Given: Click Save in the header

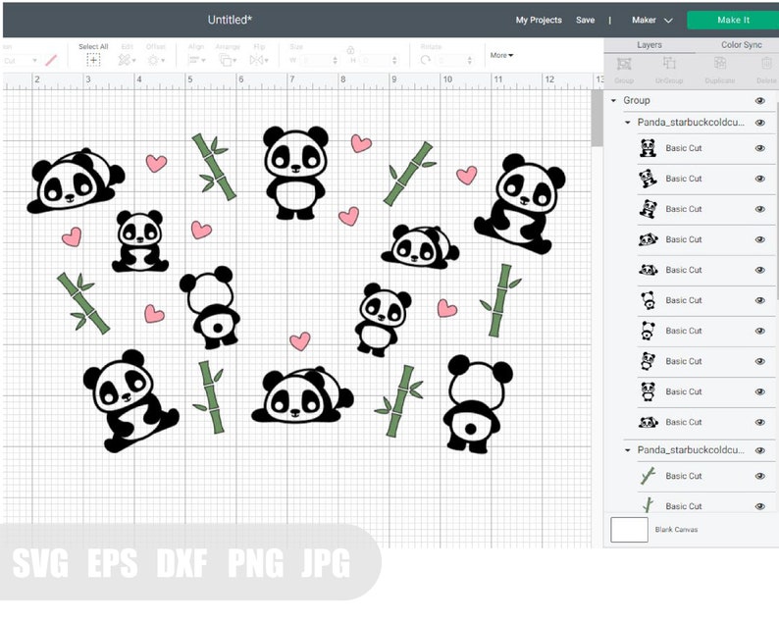Looking at the screenshot, I should coord(586,20).
